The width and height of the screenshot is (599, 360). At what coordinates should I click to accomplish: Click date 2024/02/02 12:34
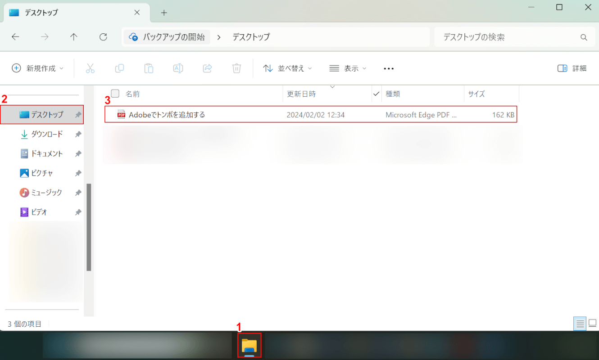point(316,115)
